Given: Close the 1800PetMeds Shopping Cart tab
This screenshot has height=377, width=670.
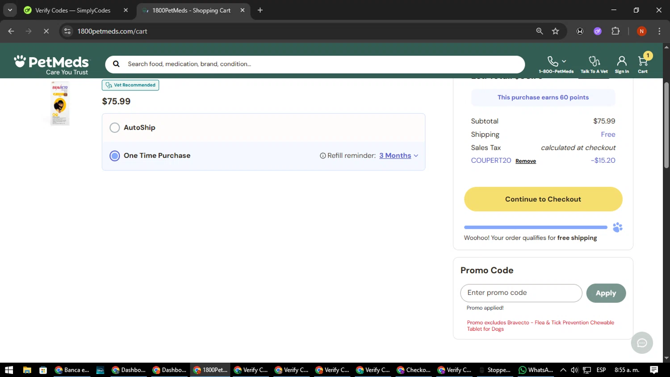Looking at the screenshot, I should click(x=243, y=10).
